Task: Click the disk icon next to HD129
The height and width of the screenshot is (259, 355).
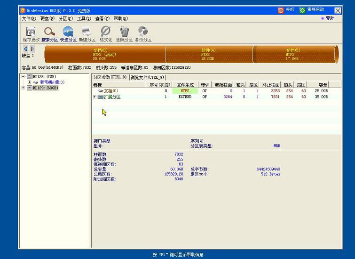Action: (x=30, y=88)
